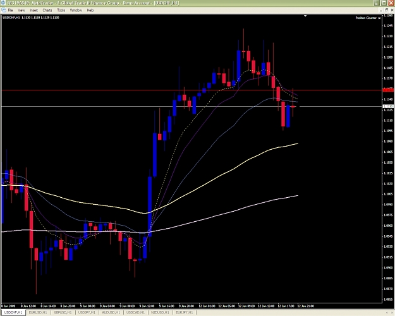
Task: Click the 1.0855 price scale label
Action: (x=388, y=300)
